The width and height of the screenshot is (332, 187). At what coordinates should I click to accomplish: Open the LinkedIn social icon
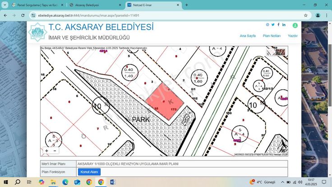pos(284,24)
